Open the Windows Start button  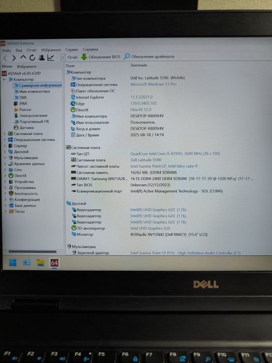pyautogui.click(x=12, y=263)
